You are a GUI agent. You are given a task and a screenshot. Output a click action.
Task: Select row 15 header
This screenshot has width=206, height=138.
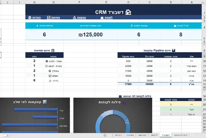click(x=204, y=84)
